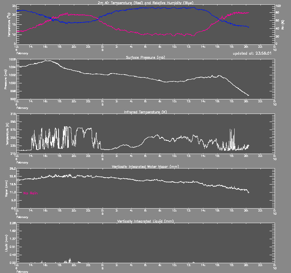
Task: Click the liquid spike near 19:00 in the liquid plot
Action: (70, 260)
